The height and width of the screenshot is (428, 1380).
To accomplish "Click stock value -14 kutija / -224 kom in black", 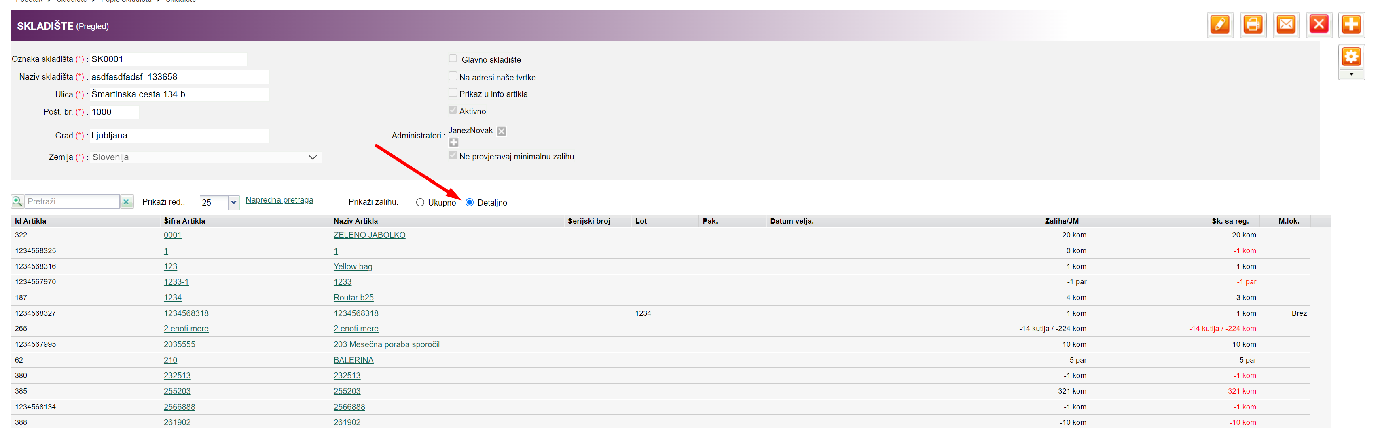I will (1053, 329).
